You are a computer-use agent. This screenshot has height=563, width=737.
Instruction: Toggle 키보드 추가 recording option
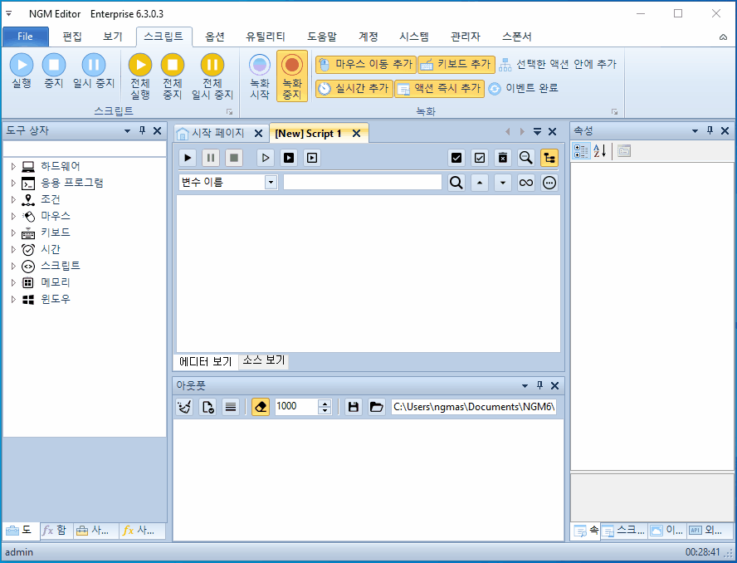tap(456, 65)
